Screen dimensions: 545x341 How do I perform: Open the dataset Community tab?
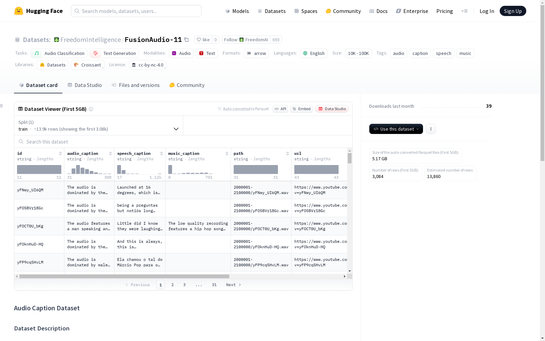[187, 85]
